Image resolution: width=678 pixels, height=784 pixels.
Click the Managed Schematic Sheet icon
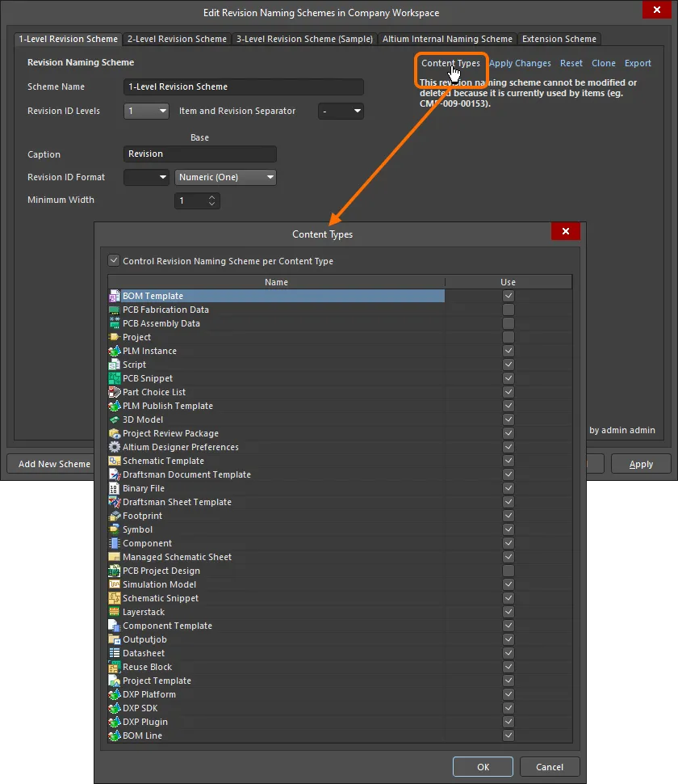point(115,557)
